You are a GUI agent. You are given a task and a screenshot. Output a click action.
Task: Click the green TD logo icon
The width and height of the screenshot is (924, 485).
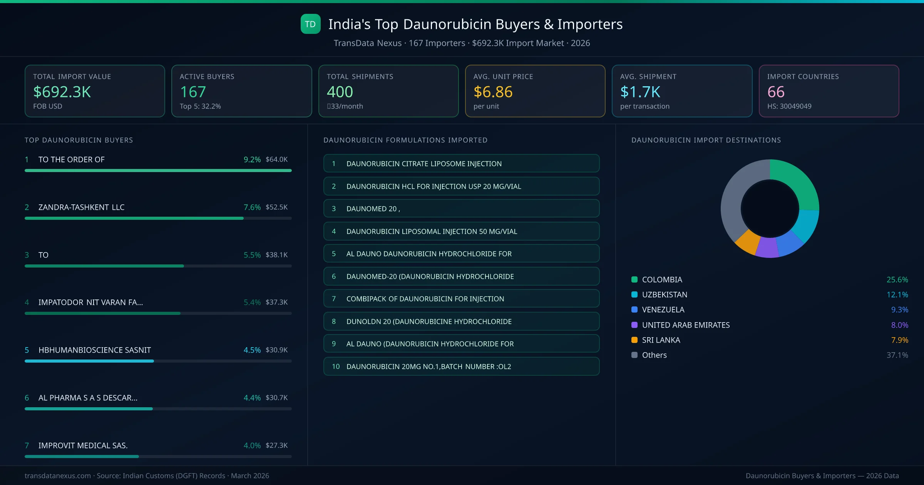310,24
